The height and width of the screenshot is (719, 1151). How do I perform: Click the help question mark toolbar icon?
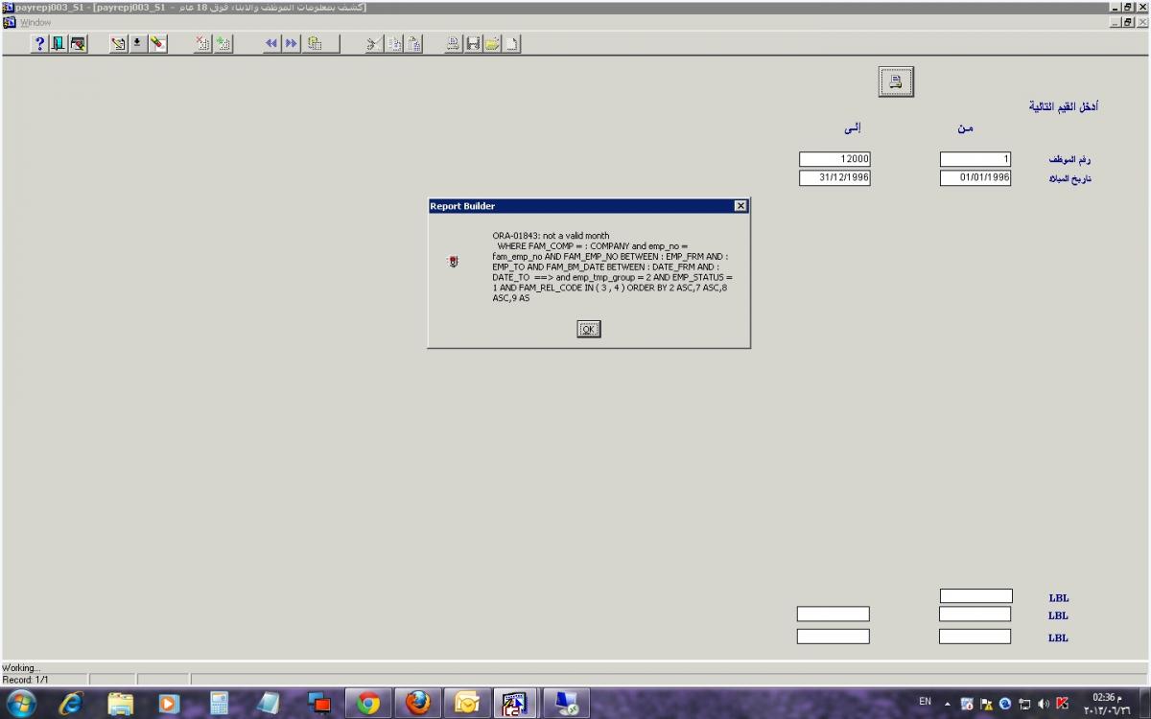(x=40, y=43)
